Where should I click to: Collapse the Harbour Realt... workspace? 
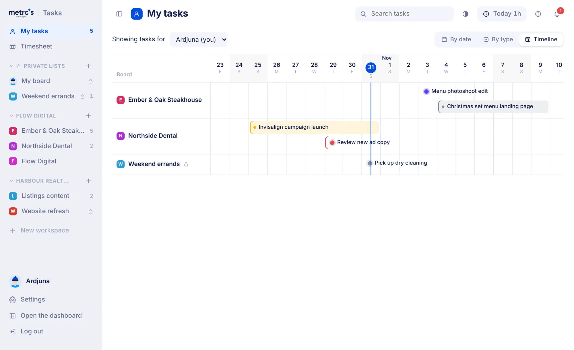click(x=11, y=181)
